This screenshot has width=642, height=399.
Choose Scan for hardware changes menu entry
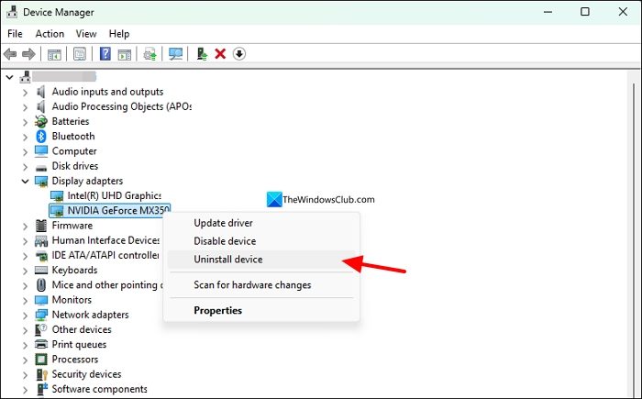[x=261, y=284]
